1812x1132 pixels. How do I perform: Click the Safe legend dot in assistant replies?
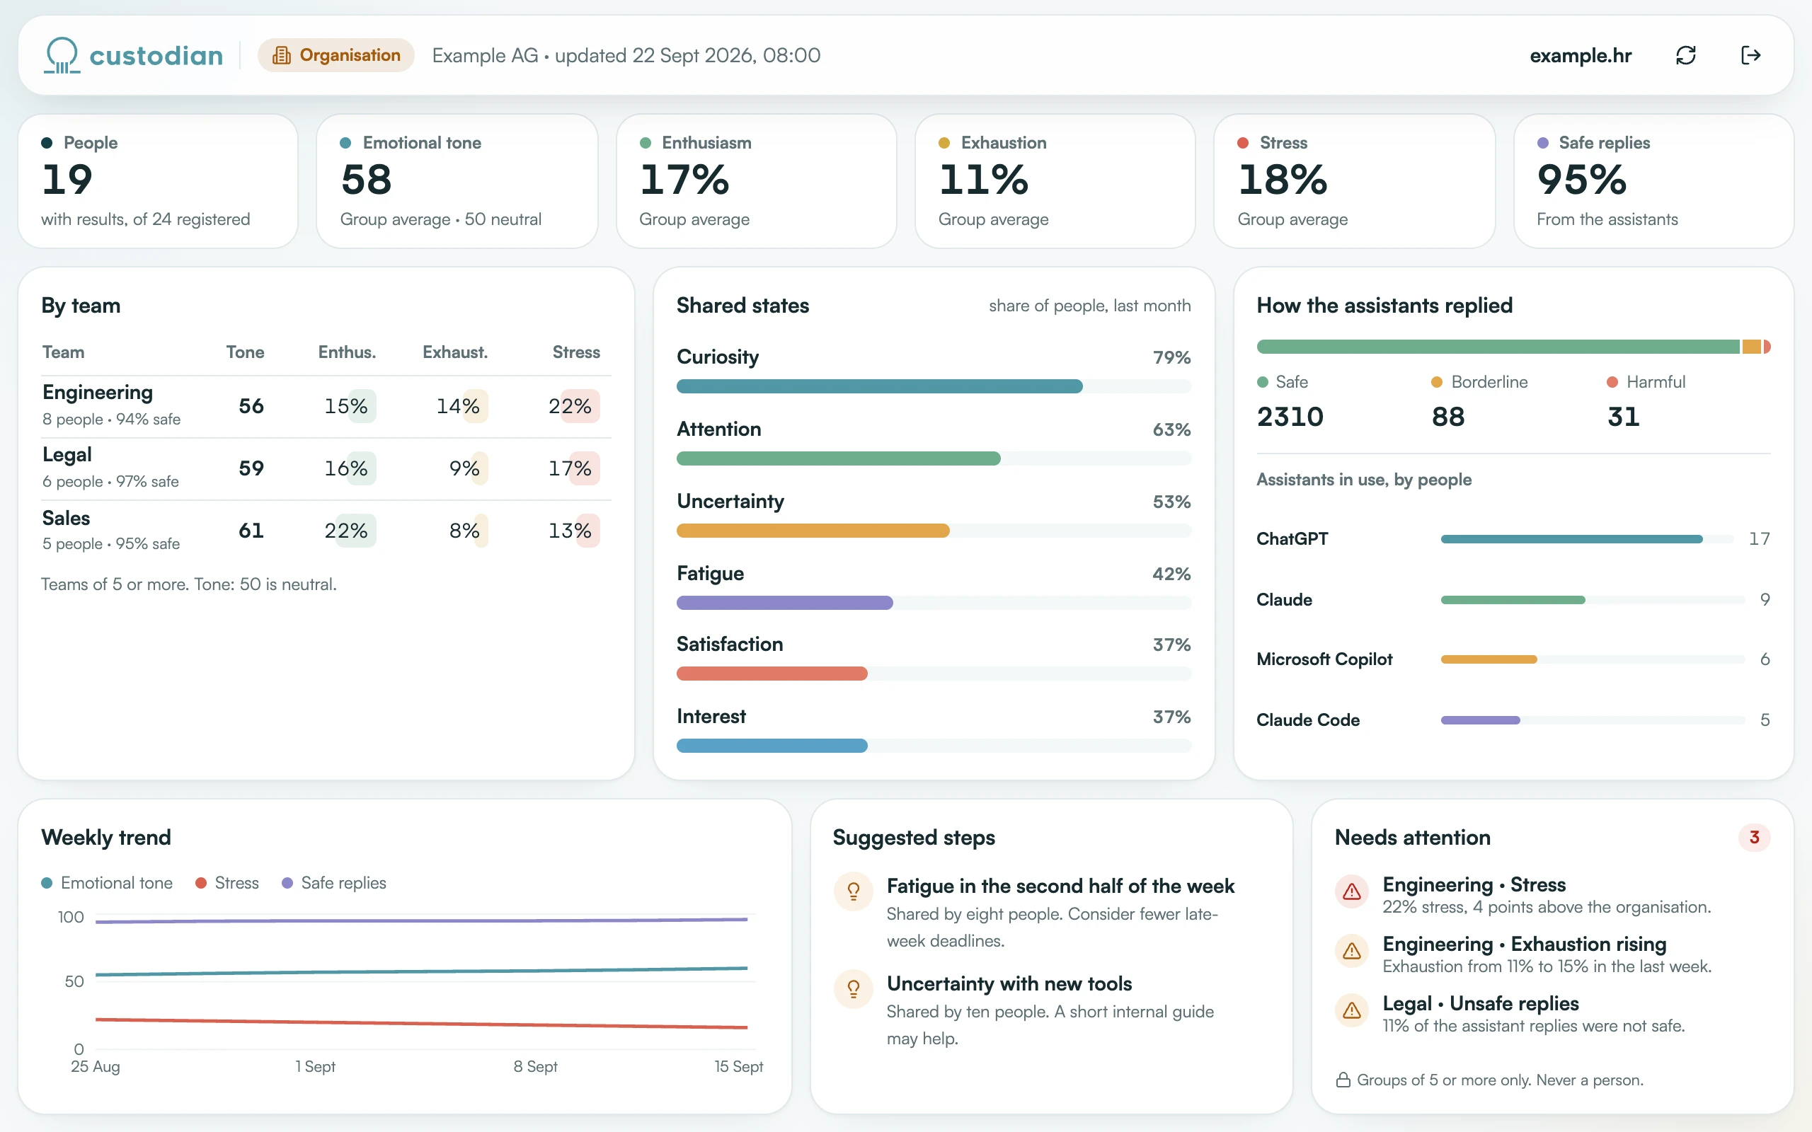[1263, 382]
